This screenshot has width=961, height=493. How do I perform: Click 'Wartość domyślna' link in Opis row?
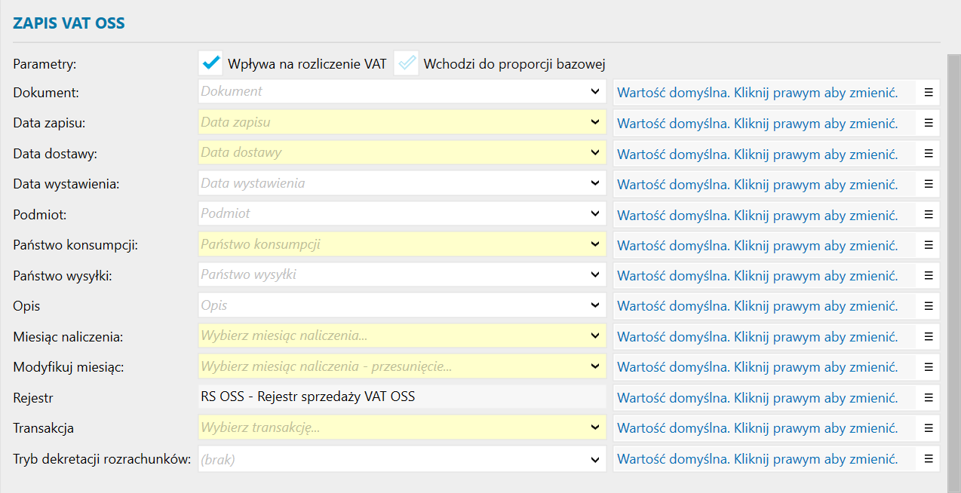tap(757, 307)
